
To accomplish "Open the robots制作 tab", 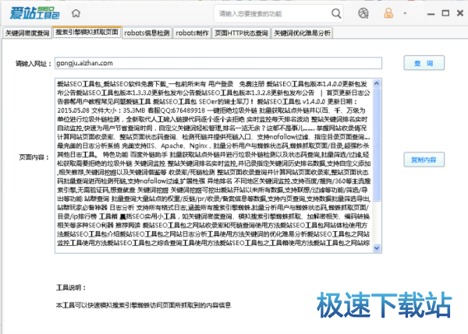I will coord(192,33).
